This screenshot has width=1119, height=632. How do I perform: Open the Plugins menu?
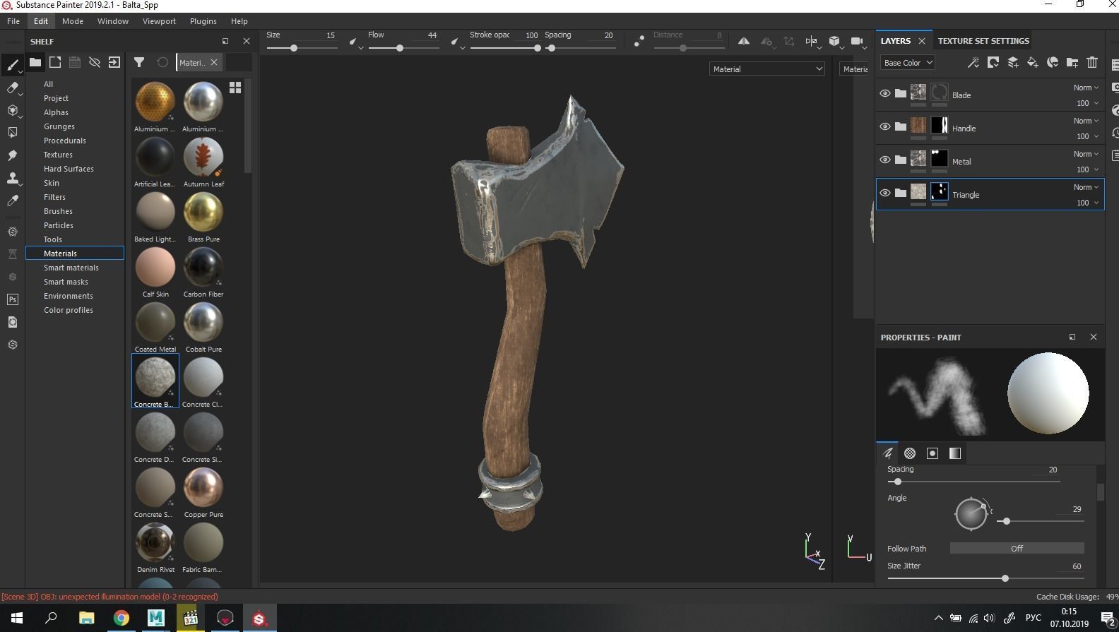pos(203,21)
